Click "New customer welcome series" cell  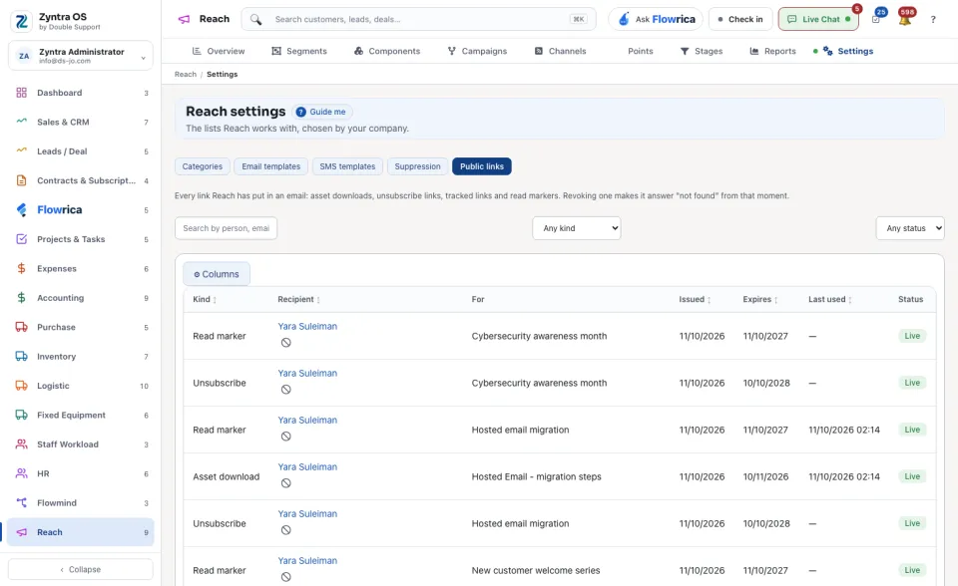pos(536,571)
